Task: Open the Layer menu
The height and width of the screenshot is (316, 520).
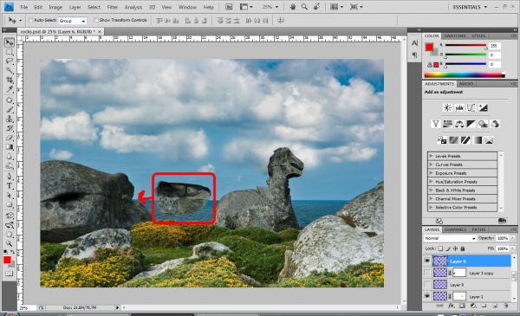Action: coord(75,7)
